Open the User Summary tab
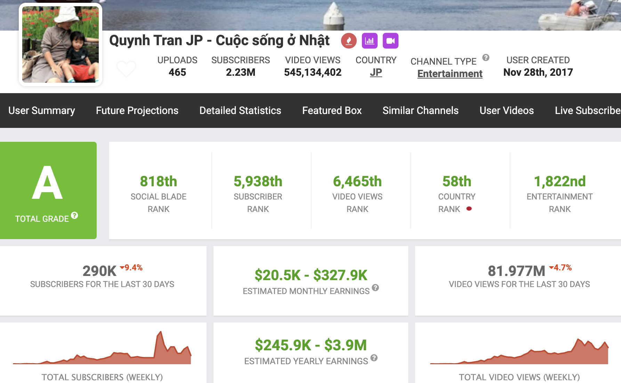This screenshot has height=383, width=621. pyautogui.click(x=42, y=111)
